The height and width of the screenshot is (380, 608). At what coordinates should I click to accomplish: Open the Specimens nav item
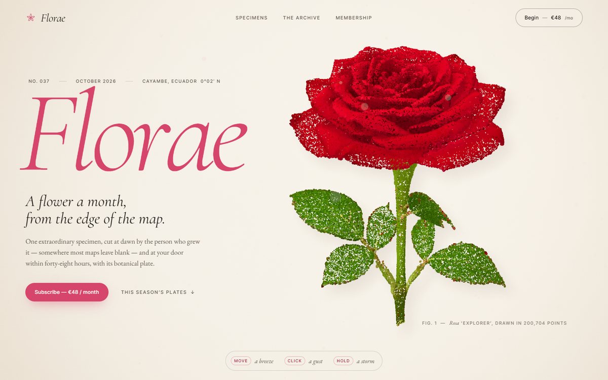[x=251, y=18]
